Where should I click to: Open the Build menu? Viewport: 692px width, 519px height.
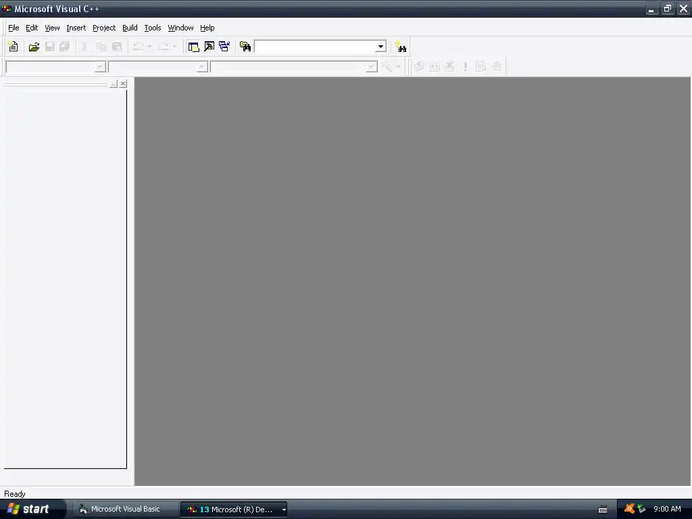pyautogui.click(x=130, y=28)
